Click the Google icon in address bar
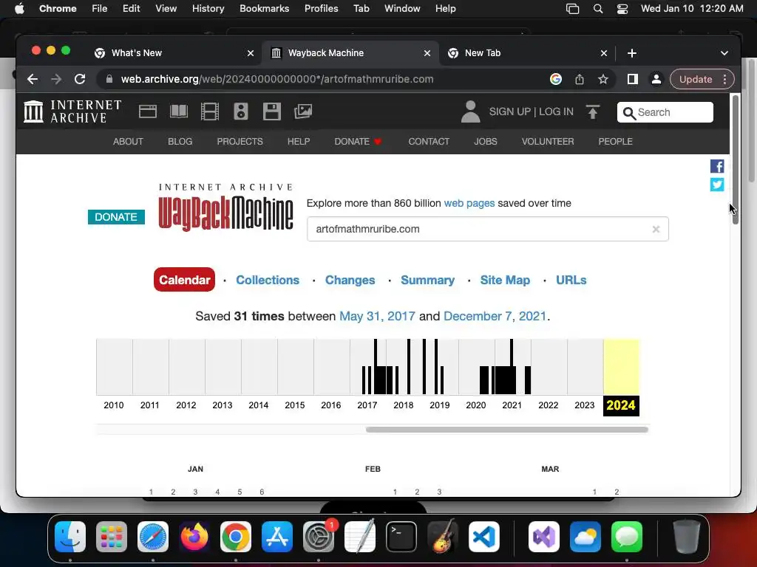Screen dimensions: 757x567 tap(556, 79)
